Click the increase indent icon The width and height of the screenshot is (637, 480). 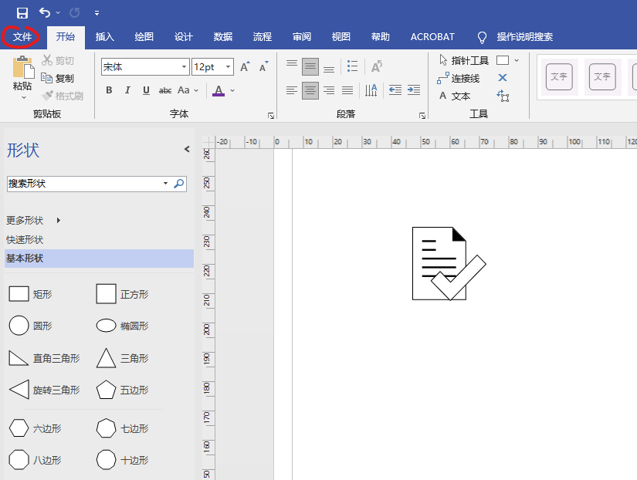414,90
